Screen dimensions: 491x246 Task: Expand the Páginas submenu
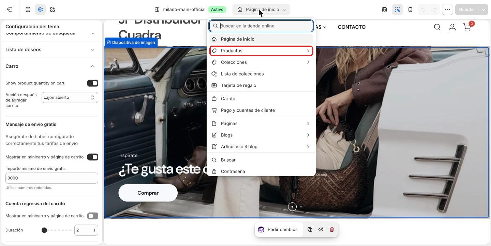coord(261,124)
